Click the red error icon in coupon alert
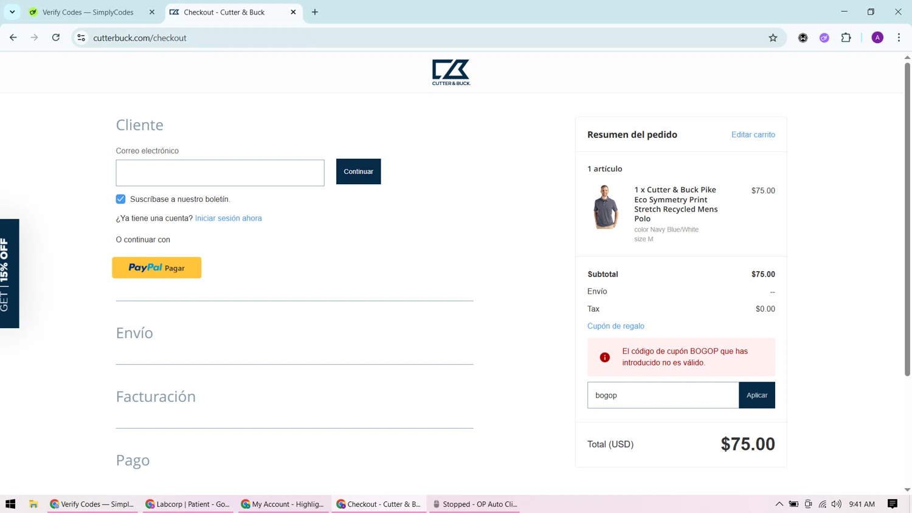Viewport: 912px width, 513px height. click(x=605, y=357)
